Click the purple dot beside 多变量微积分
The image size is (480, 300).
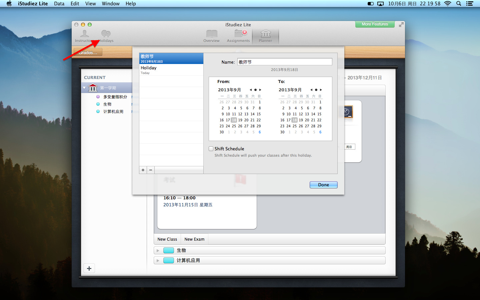[x=98, y=97]
